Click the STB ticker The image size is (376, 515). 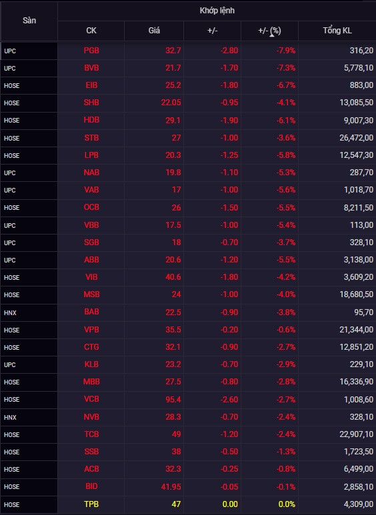point(91,138)
